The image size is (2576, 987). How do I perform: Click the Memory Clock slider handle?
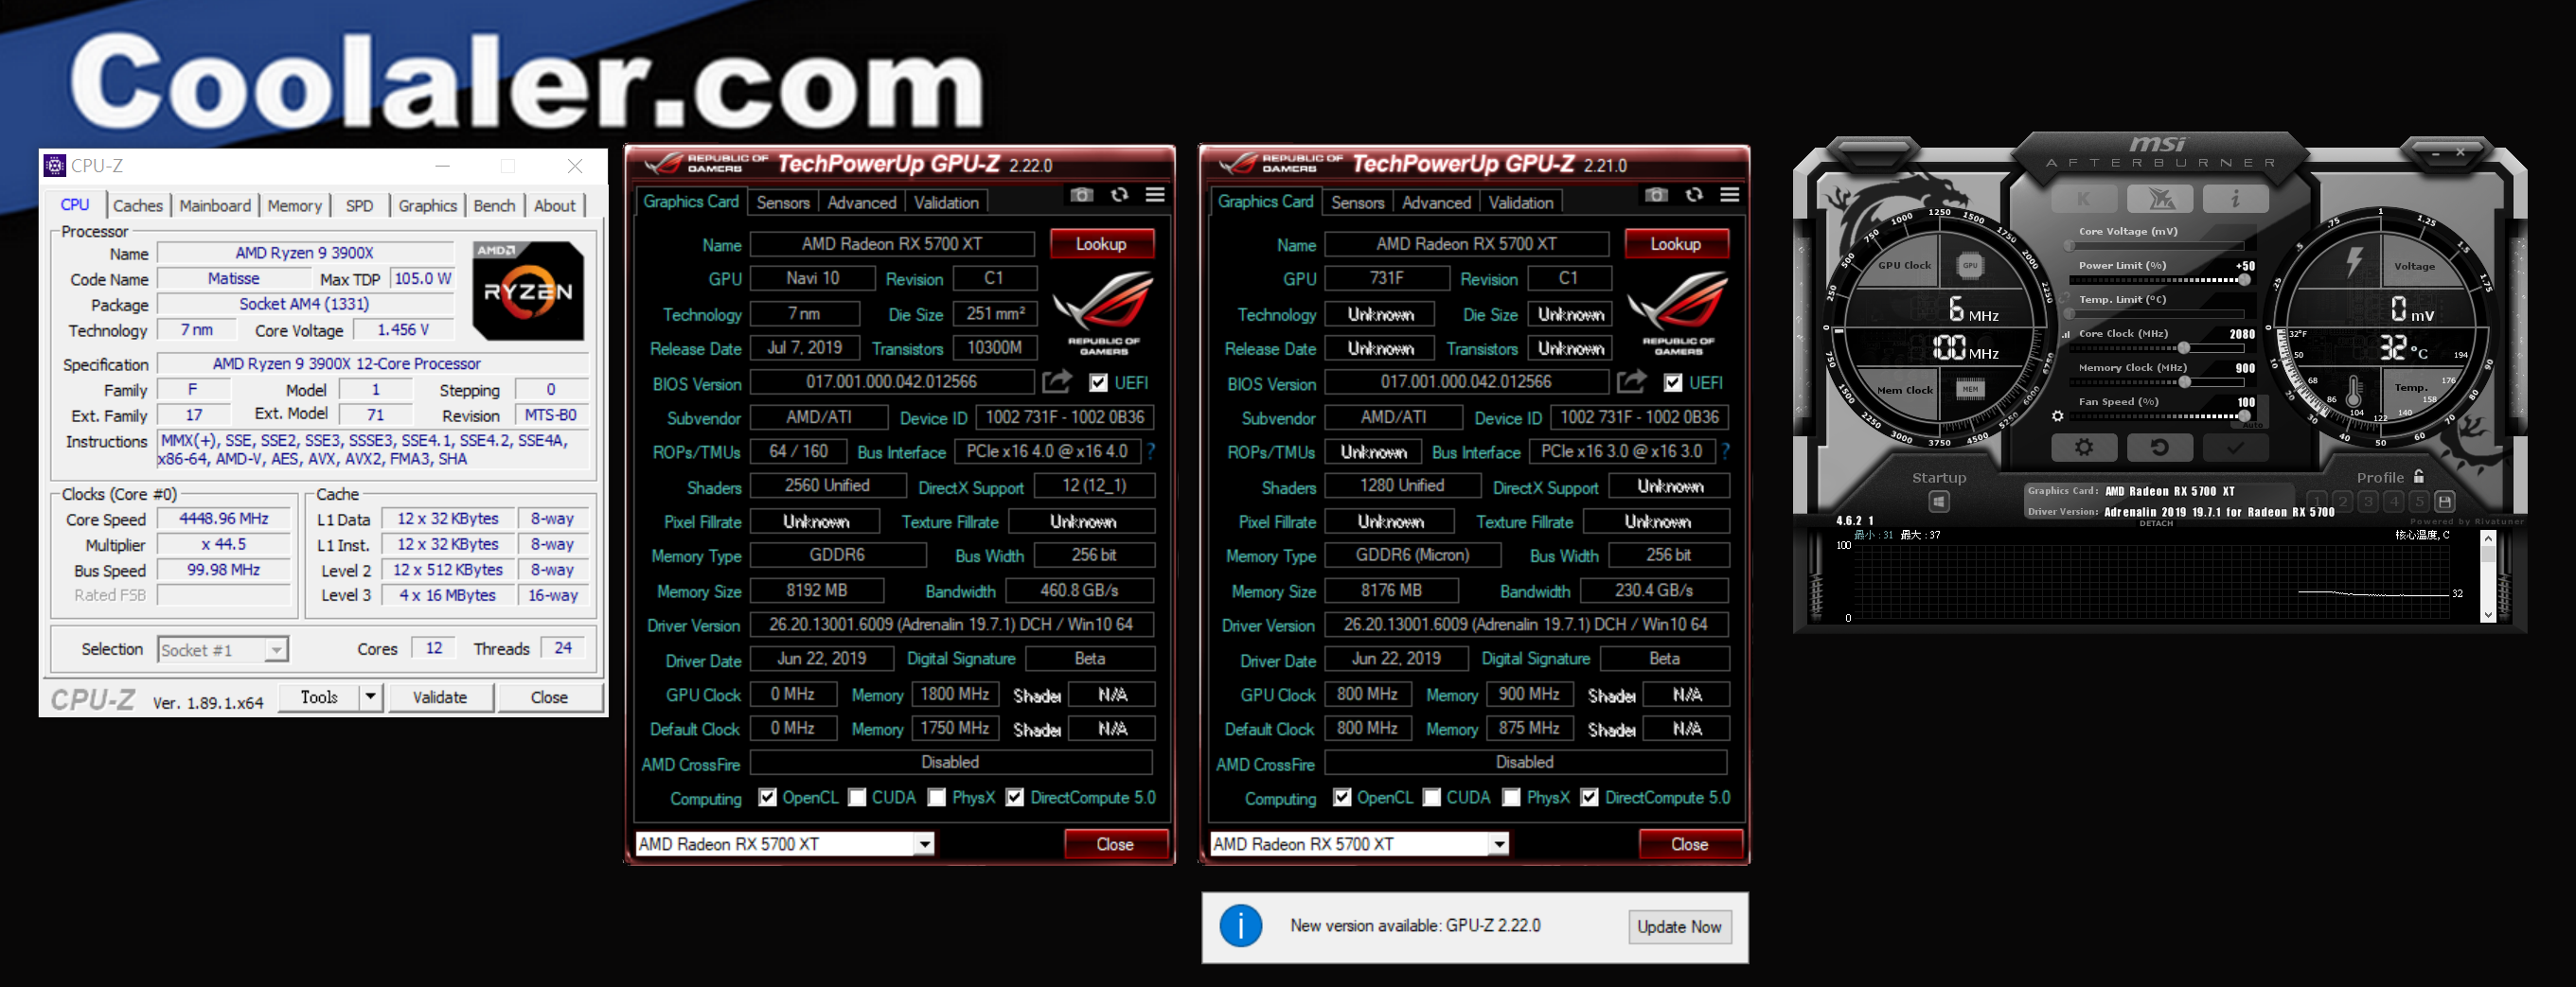[2185, 382]
